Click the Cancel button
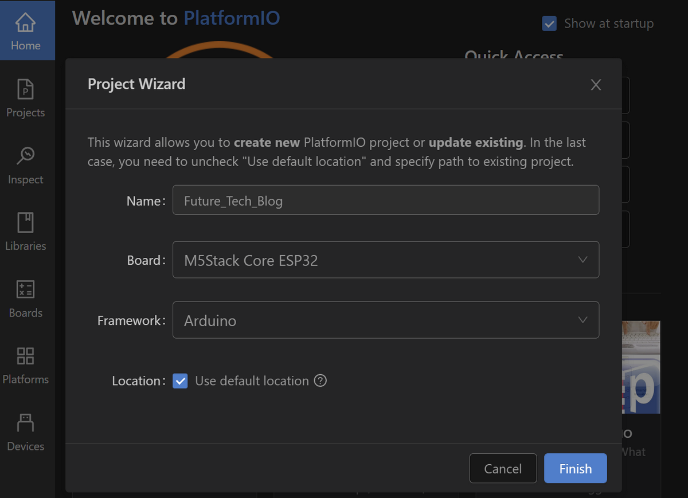Image resolution: width=688 pixels, height=498 pixels. point(503,468)
